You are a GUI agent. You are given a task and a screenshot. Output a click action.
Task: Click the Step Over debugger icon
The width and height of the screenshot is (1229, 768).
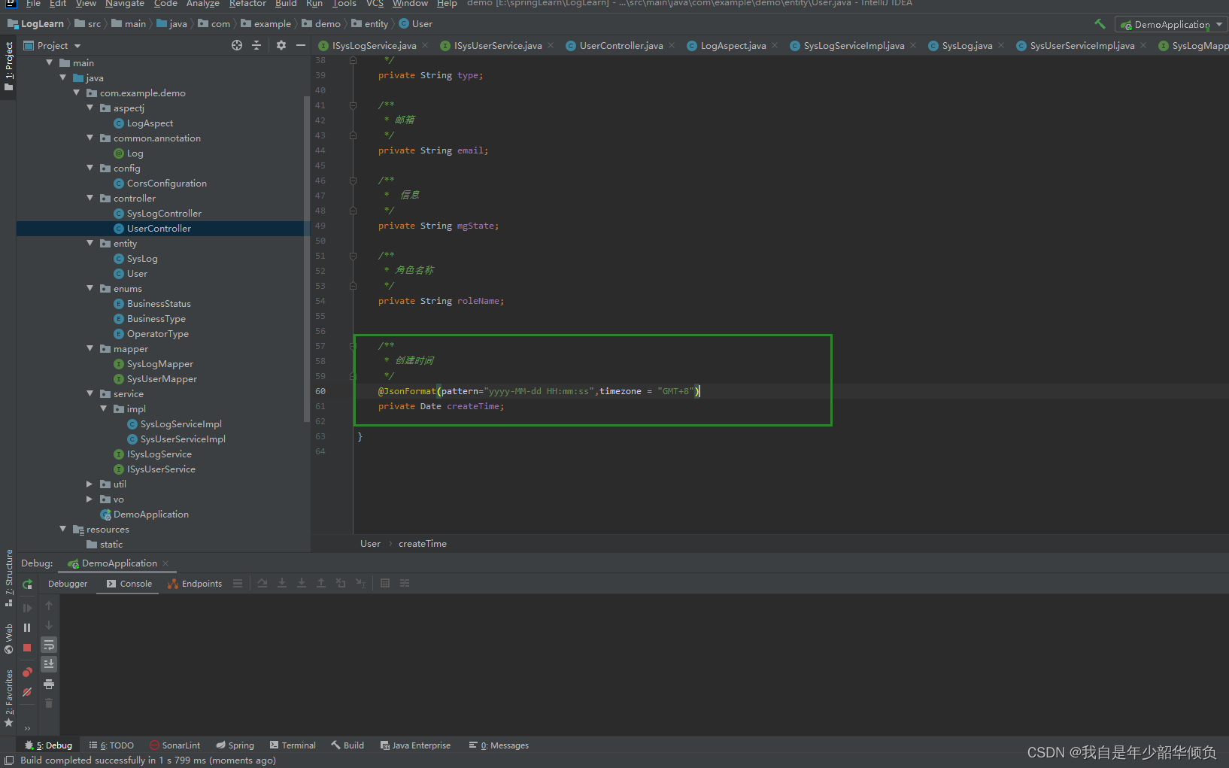click(x=262, y=583)
